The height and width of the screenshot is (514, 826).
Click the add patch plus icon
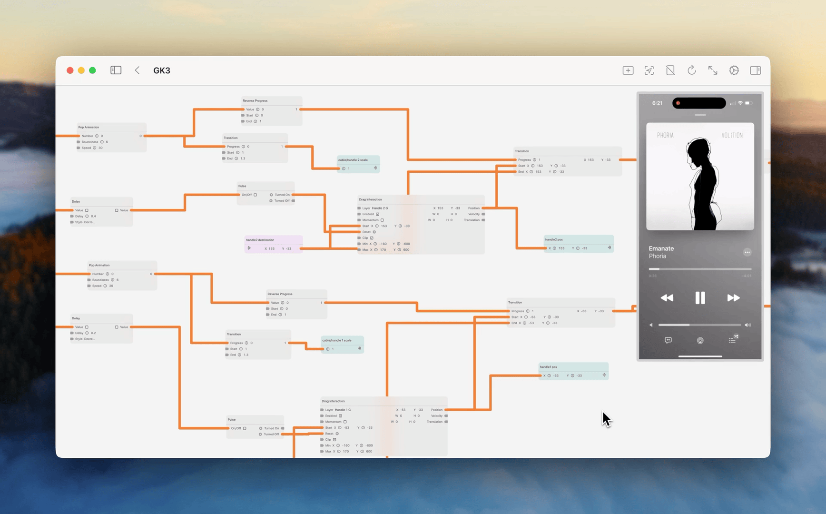(x=628, y=70)
